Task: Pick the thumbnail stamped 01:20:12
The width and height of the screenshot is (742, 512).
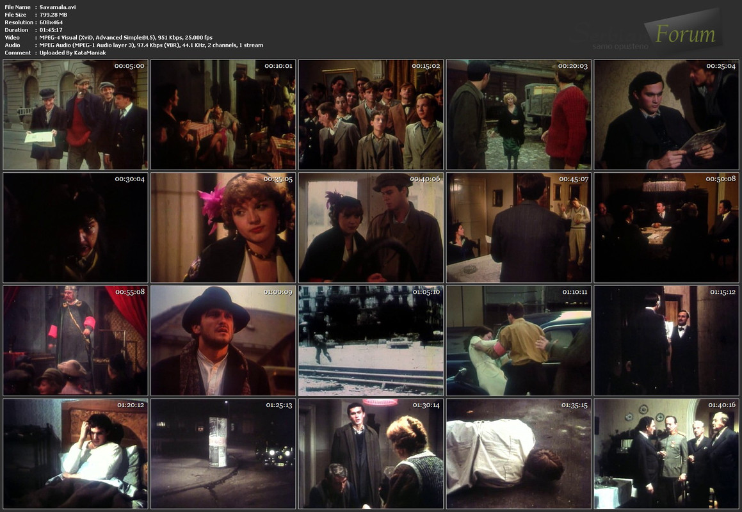Action: pos(76,454)
